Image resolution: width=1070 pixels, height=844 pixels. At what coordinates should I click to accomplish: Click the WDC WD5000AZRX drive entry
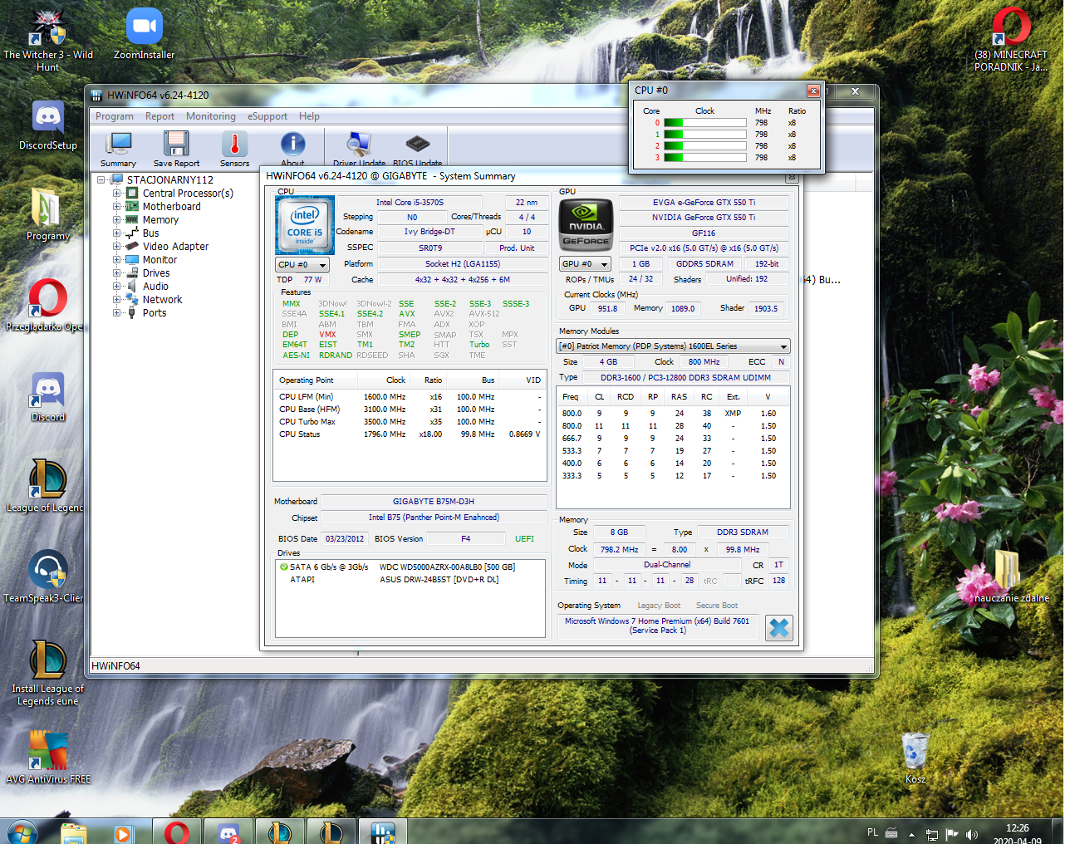click(447, 567)
